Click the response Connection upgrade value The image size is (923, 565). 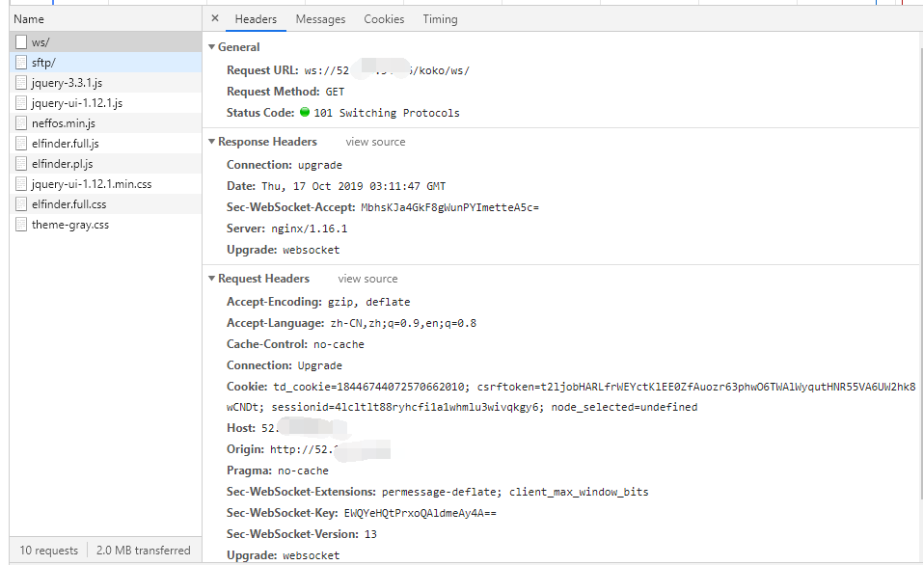coord(319,166)
